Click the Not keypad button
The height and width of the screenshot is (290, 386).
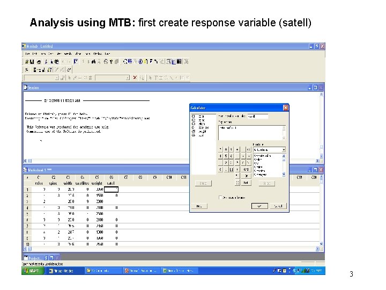(246, 183)
